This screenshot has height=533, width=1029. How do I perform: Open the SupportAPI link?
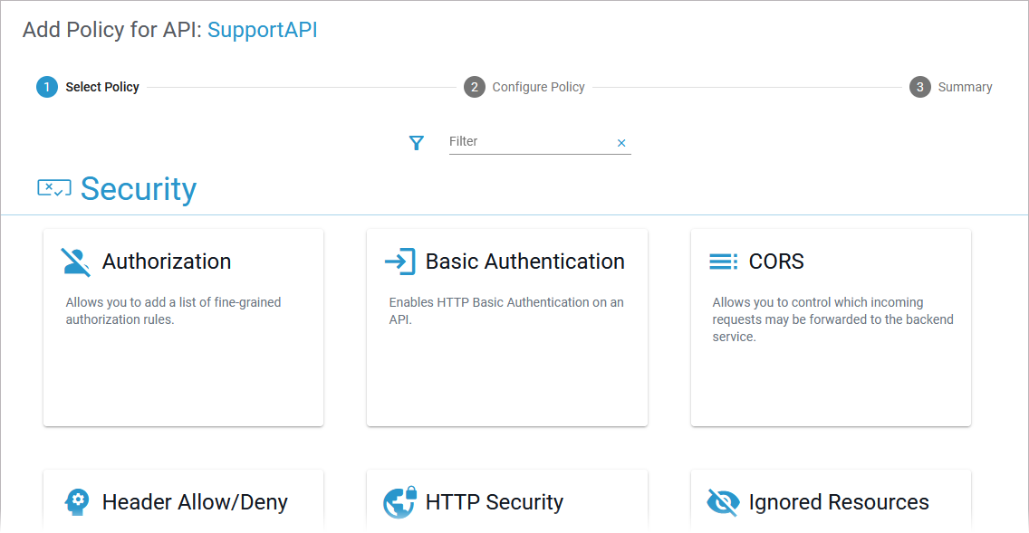tap(262, 30)
